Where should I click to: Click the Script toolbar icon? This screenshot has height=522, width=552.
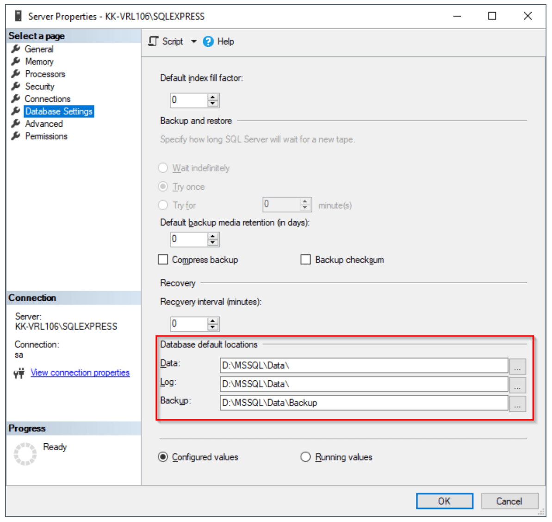click(153, 42)
